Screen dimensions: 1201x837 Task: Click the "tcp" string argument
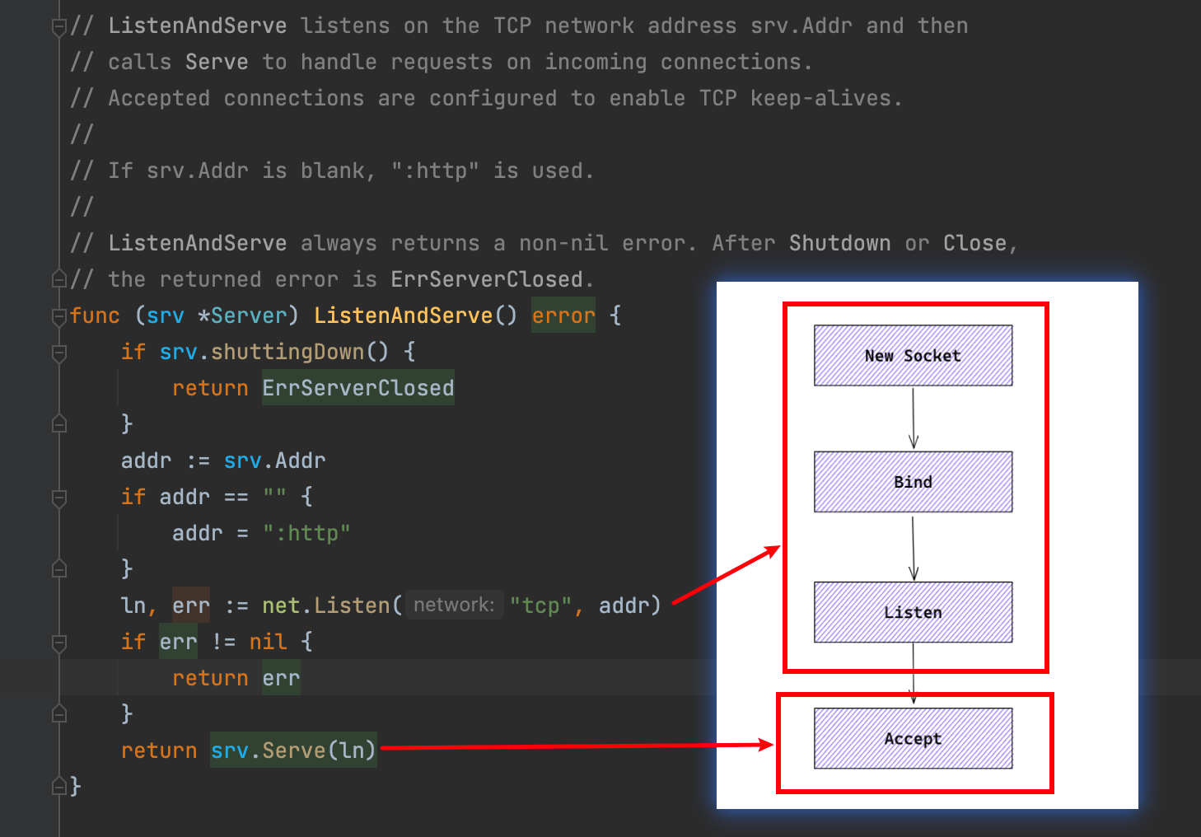click(x=541, y=606)
